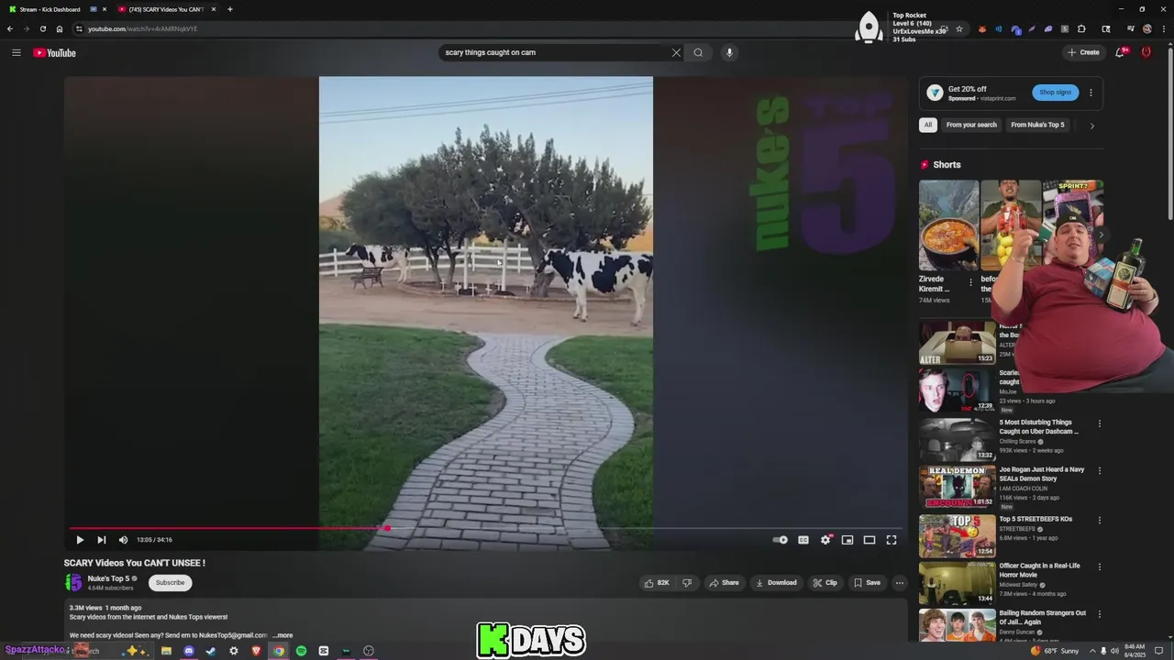
Task: Dislike the video with thumbs down
Action: [x=686, y=583]
